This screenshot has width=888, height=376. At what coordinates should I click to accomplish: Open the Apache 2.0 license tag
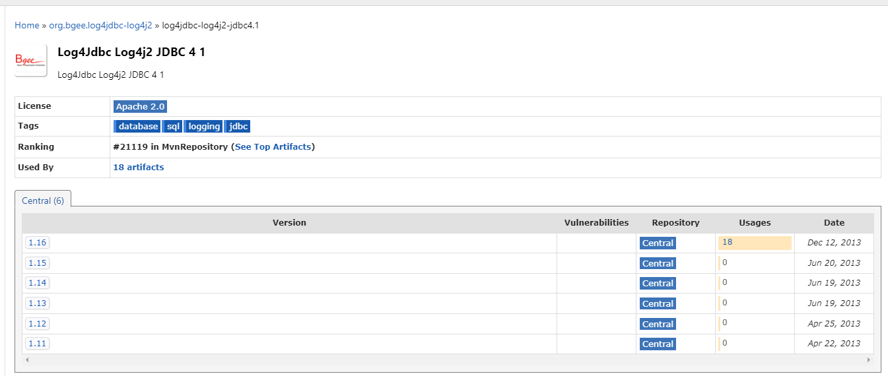141,106
